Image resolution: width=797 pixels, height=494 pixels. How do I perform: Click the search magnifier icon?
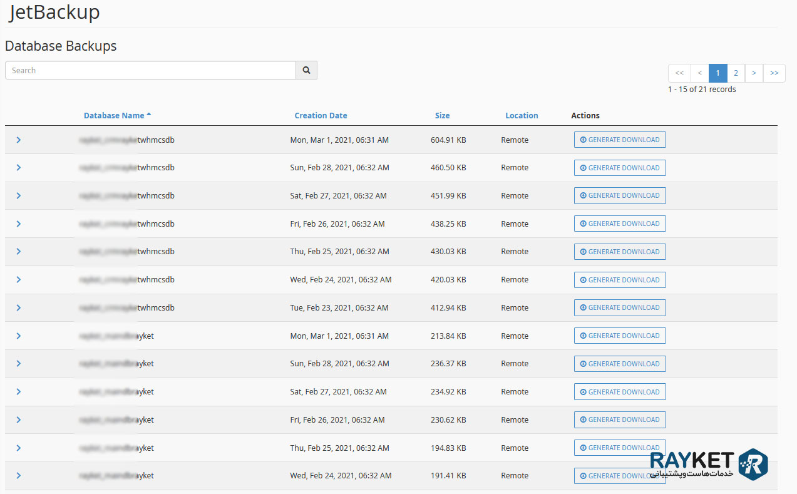click(x=306, y=69)
